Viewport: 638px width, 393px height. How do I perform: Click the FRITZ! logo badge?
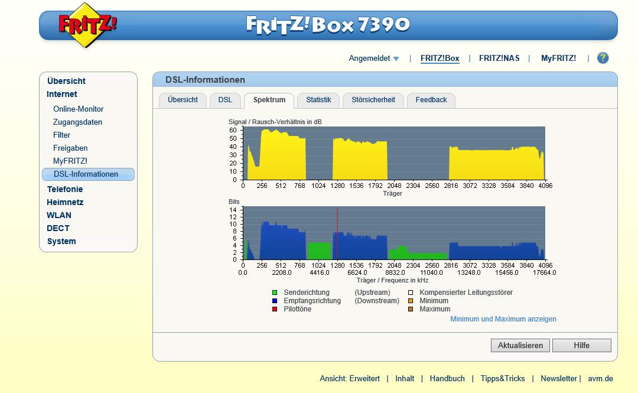click(87, 25)
